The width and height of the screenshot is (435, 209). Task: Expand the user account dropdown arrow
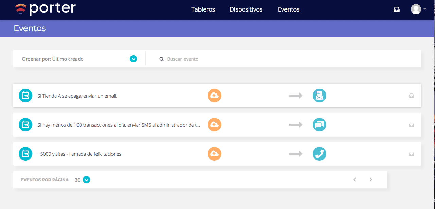pos(425,9)
